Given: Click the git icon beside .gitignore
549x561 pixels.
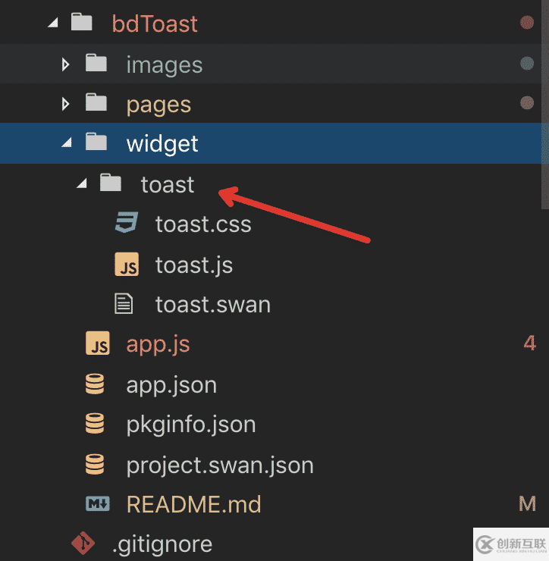Looking at the screenshot, I should tap(83, 544).
